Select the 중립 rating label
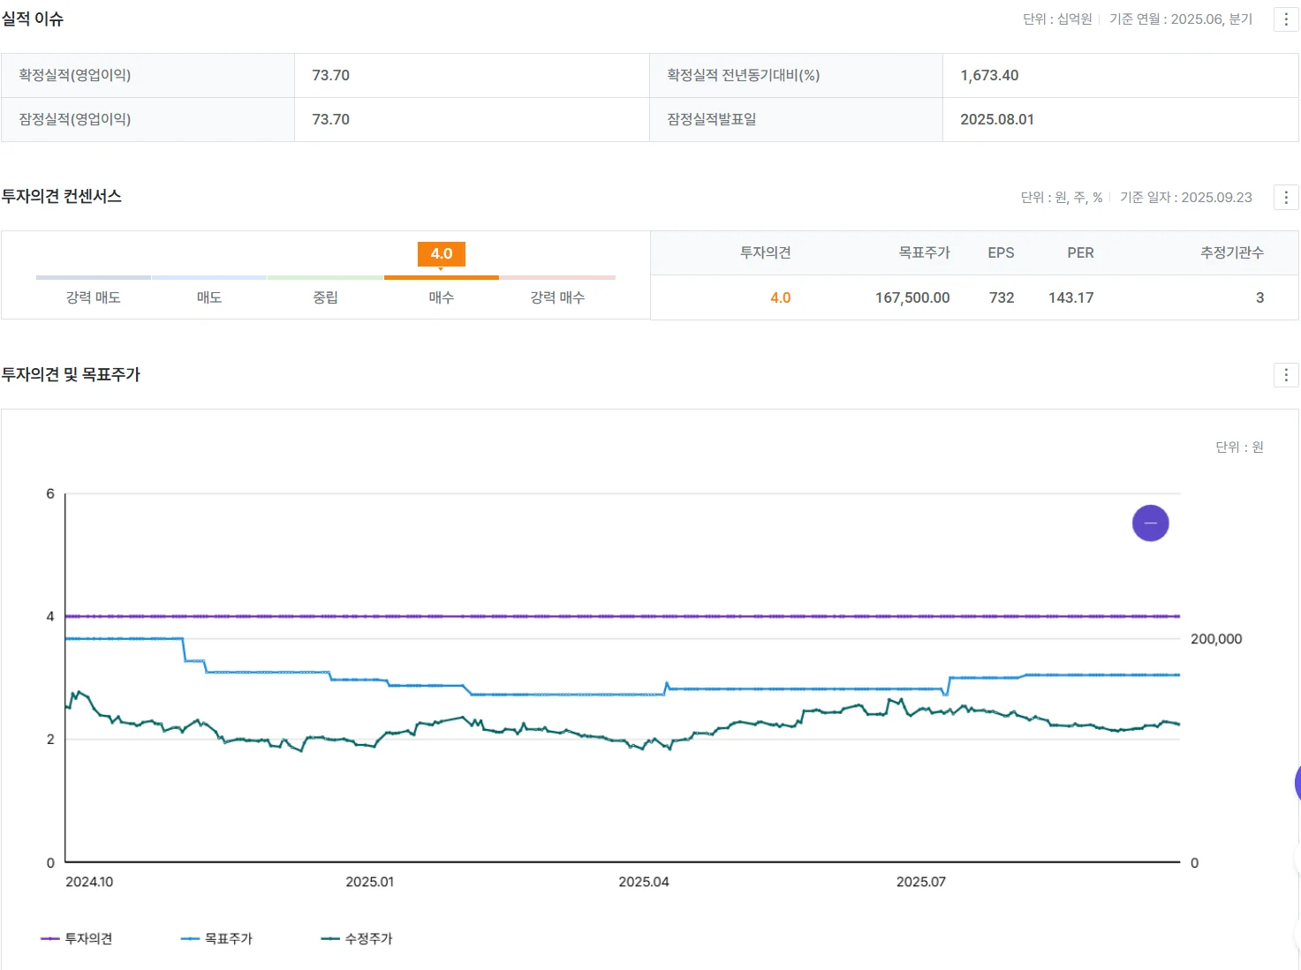 click(x=325, y=297)
